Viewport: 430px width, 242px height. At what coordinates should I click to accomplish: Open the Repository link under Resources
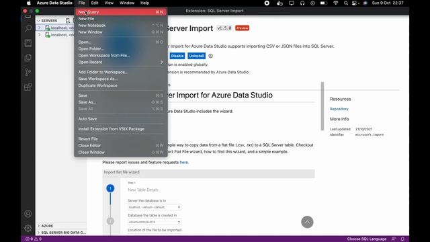tap(339, 109)
